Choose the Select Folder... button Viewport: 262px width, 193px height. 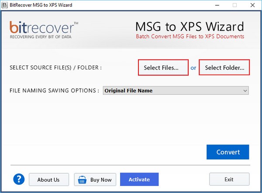click(x=224, y=68)
